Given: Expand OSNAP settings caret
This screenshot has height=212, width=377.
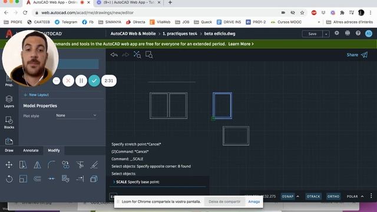Looking at the screenshot, I should coord(298,196).
